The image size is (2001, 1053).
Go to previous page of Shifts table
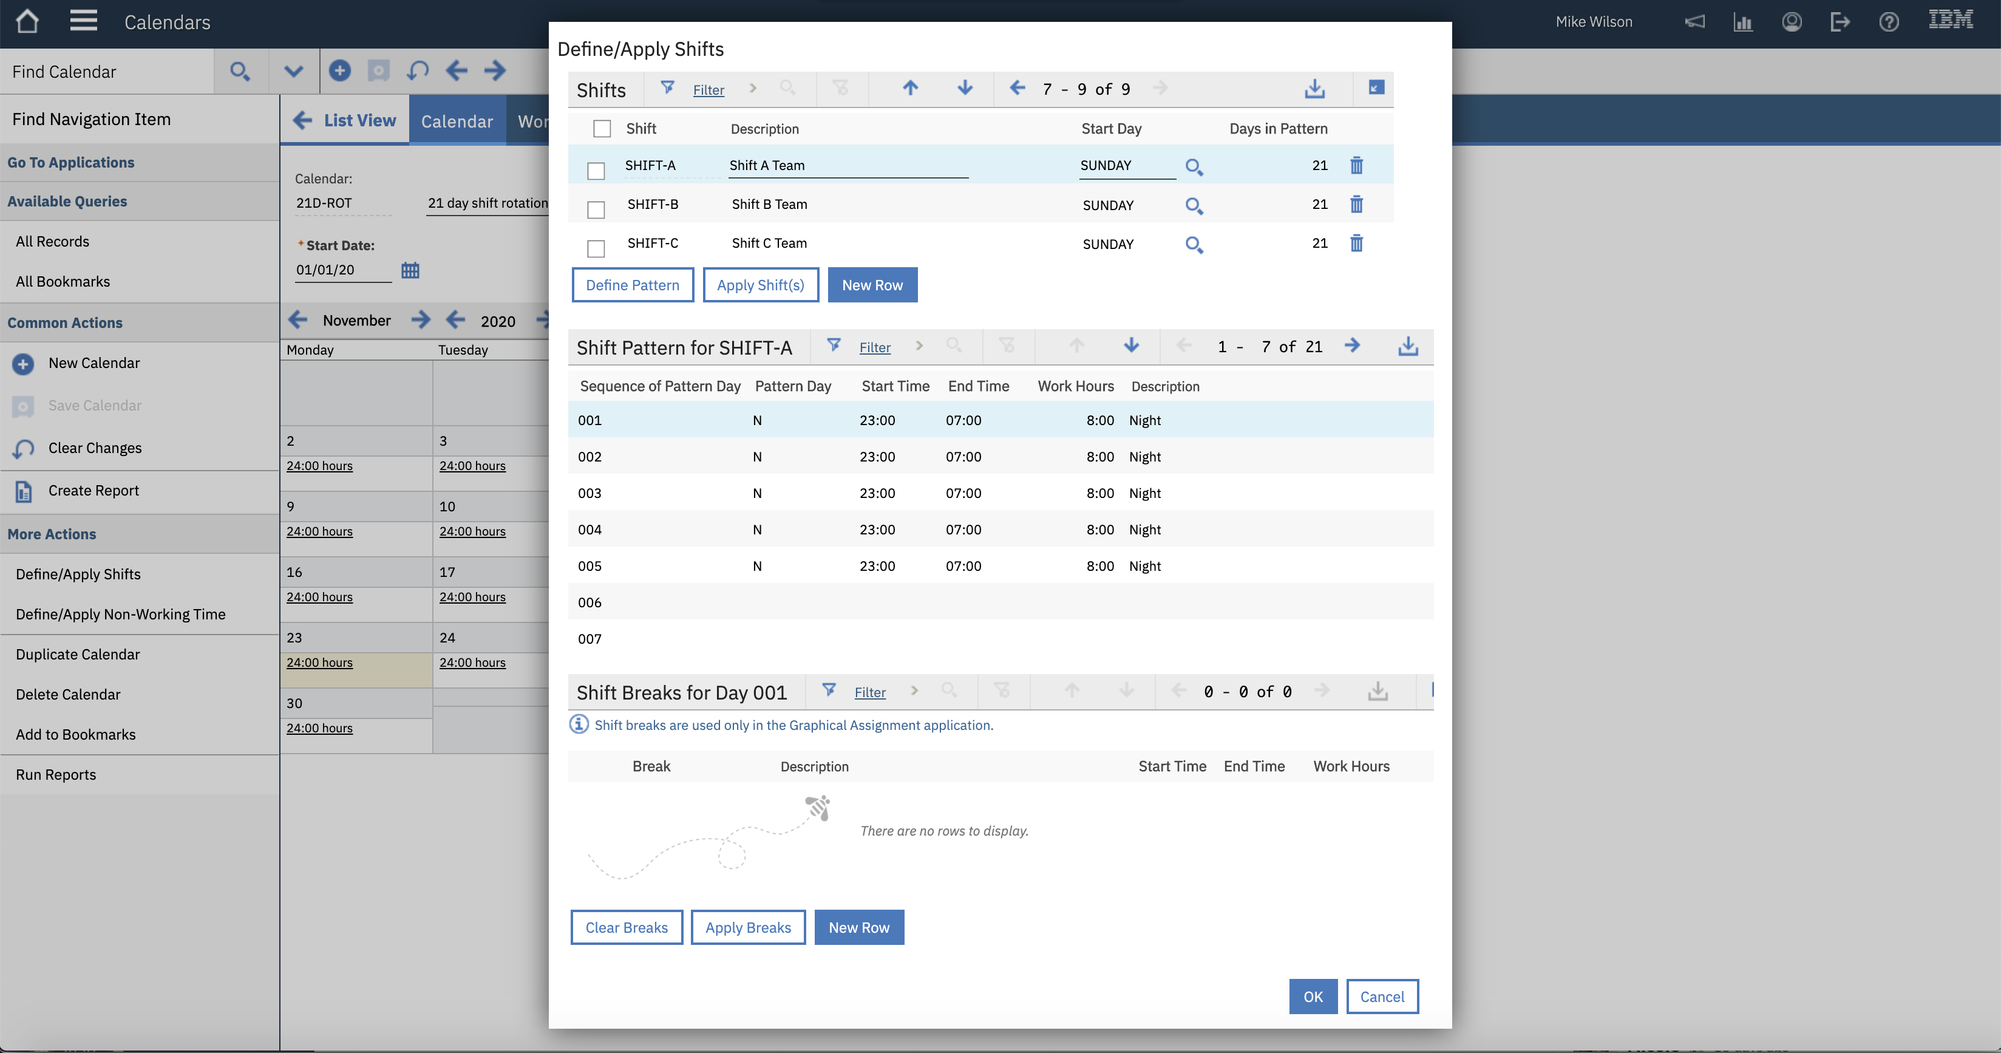click(1017, 89)
